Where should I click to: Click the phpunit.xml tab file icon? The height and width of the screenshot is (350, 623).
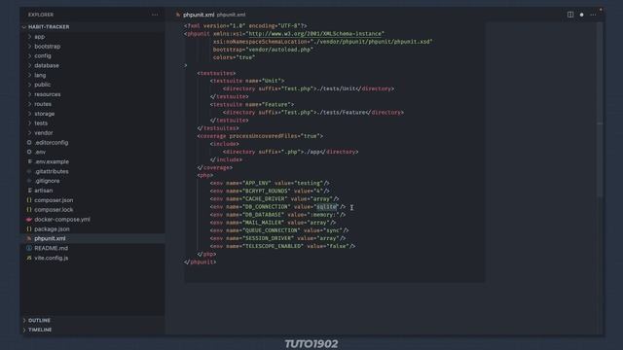(178, 15)
